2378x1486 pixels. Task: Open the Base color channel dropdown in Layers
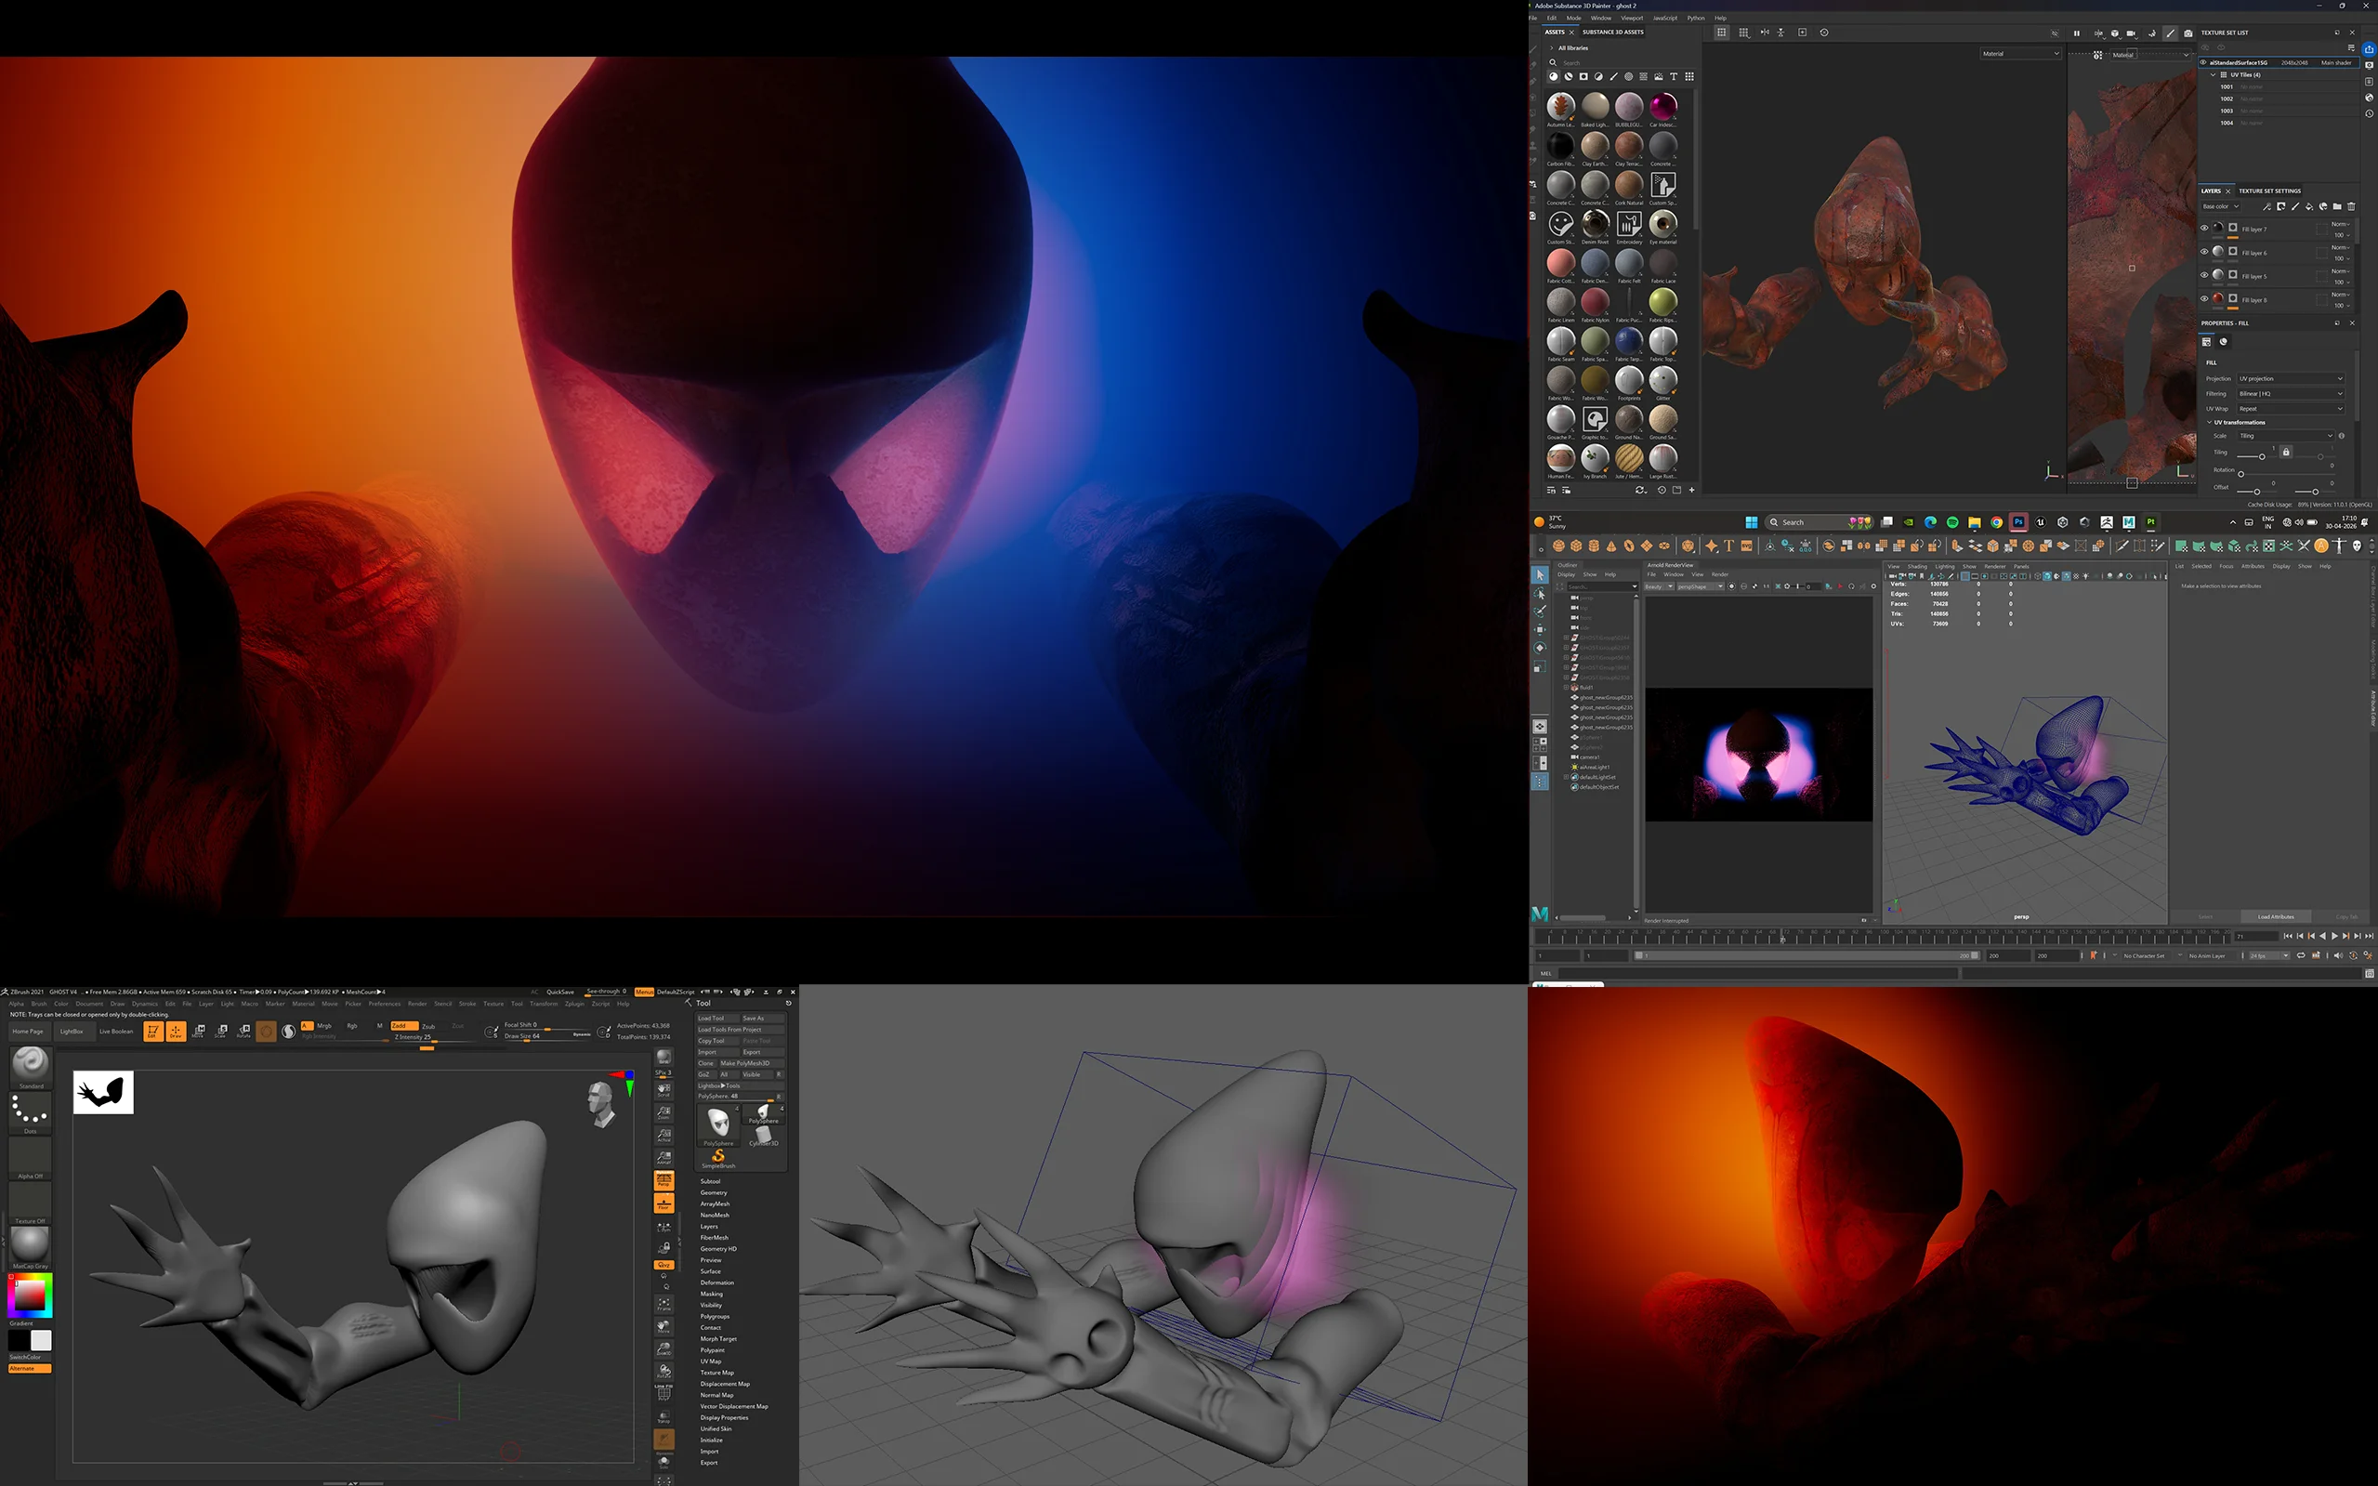pos(2221,206)
